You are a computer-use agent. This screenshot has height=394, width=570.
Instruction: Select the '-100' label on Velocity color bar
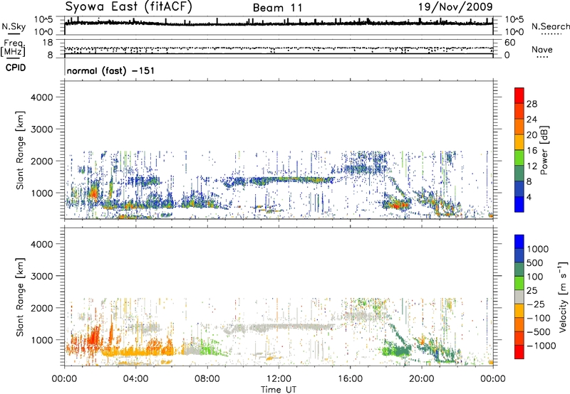click(x=539, y=318)
